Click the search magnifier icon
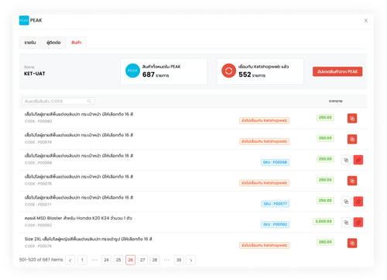This screenshot has width=387, height=280. (x=89, y=101)
